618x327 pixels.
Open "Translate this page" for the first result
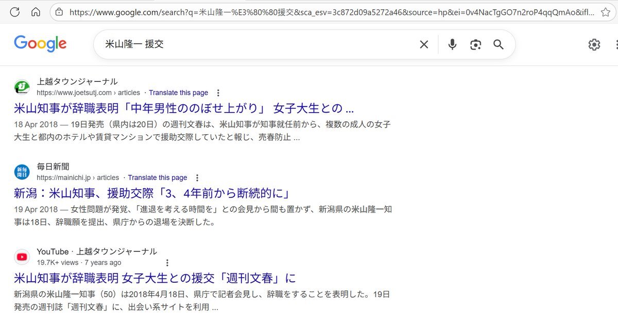point(178,93)
